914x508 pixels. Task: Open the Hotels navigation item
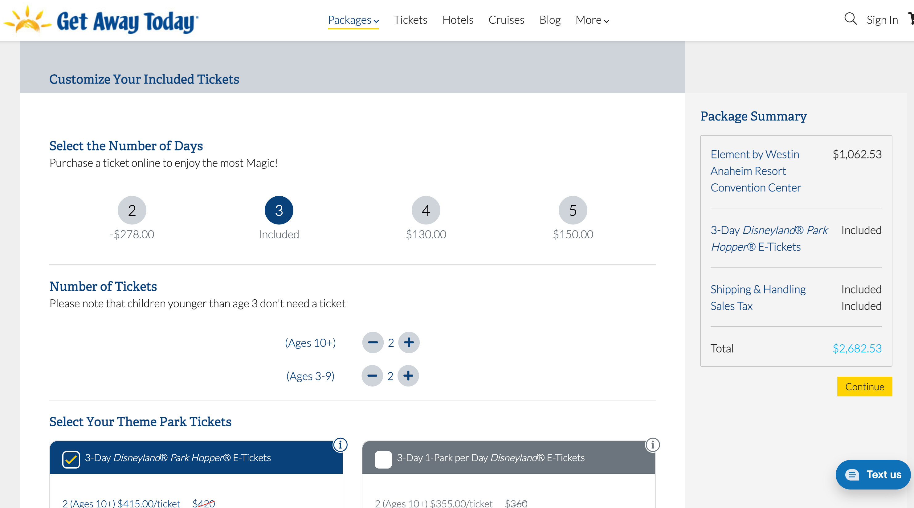coord(457,20)
